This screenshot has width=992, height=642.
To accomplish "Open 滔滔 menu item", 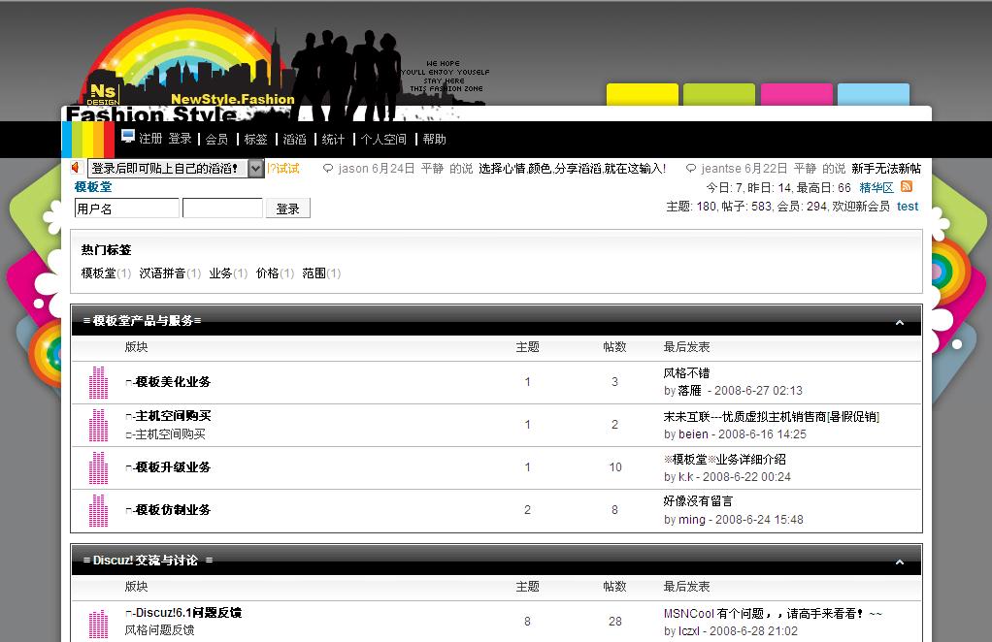I will coord(294,139).
